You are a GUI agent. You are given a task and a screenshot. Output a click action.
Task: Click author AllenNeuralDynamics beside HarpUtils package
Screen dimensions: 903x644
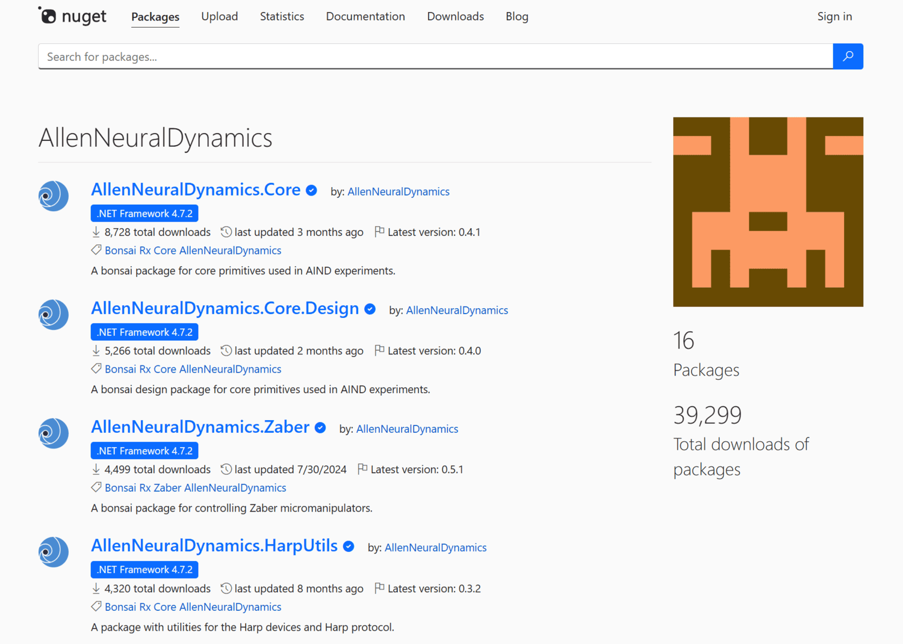point(435,547)
